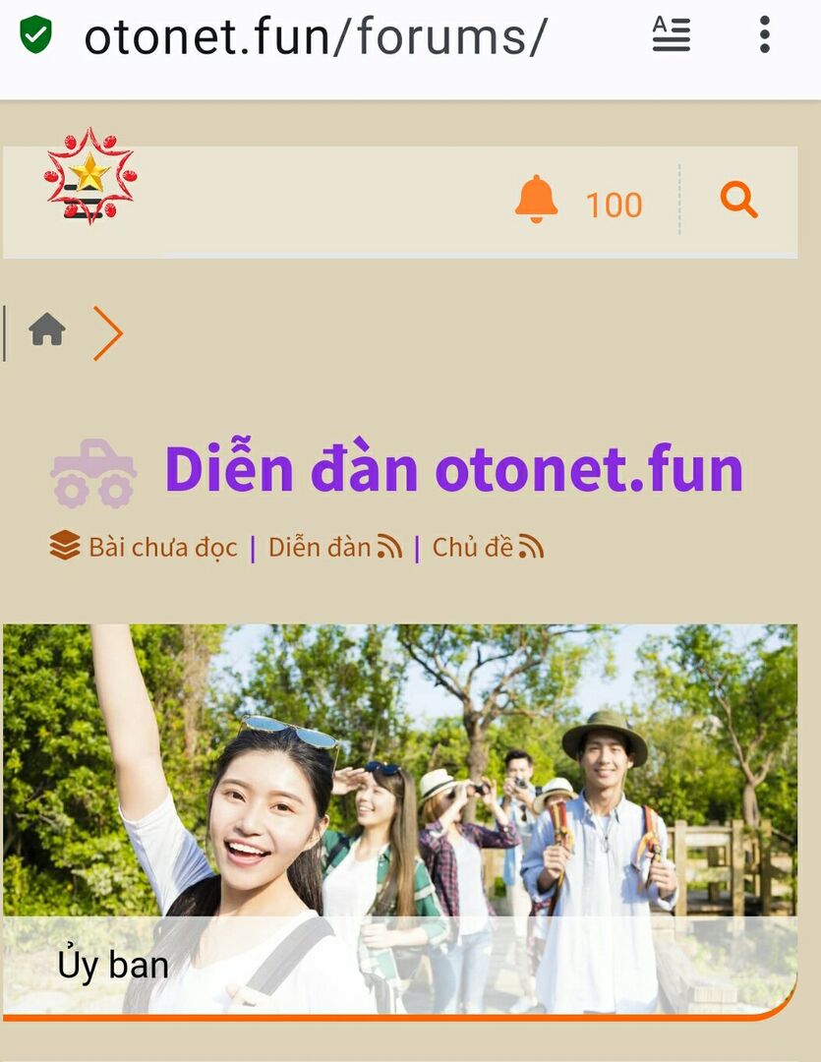Image resolution: width=821 pixels, height=1062 pixels.
Task: Open the Ủy ban category label
Action: click(112, 966)
